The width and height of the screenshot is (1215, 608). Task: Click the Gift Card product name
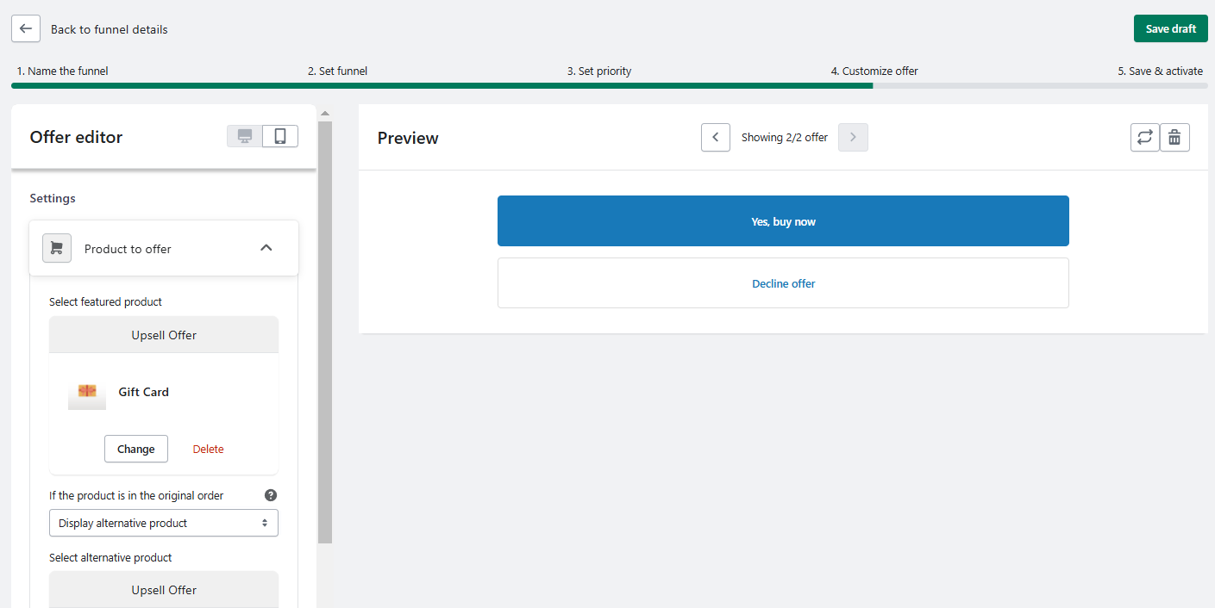pyautogui.click(x=144, y=392)
